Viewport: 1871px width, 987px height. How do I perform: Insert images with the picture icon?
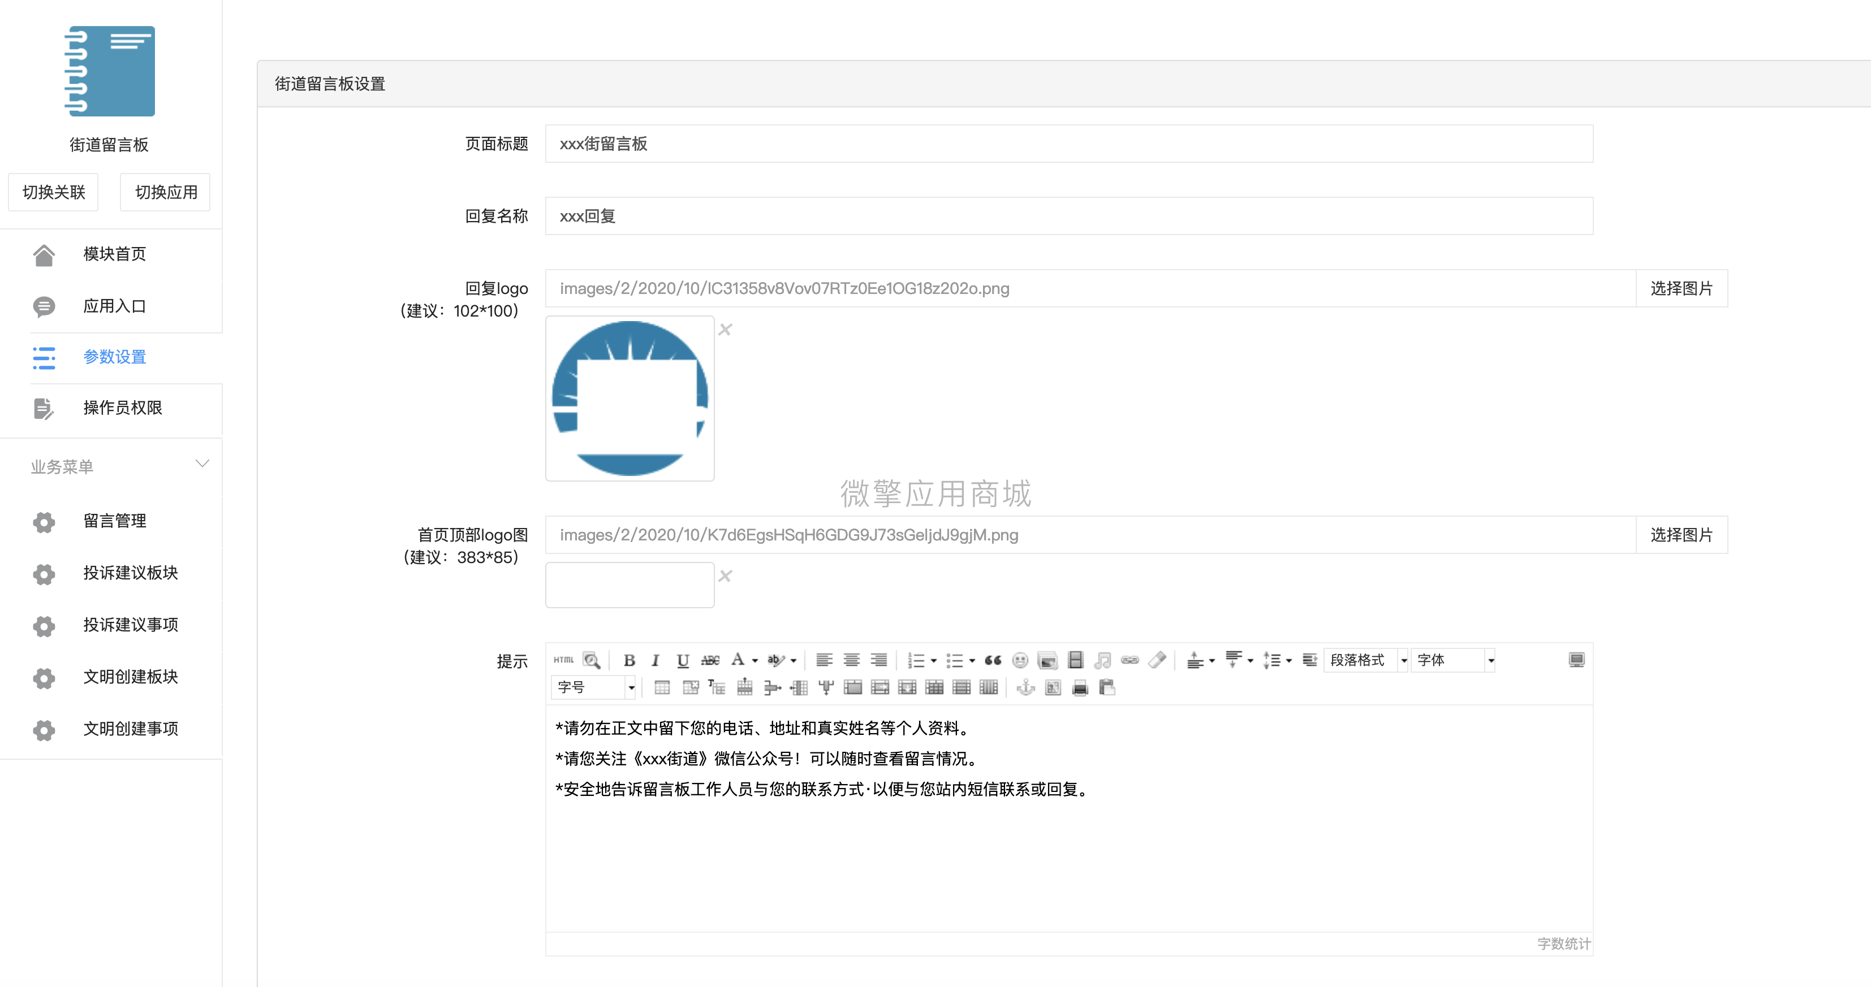coord(1047,660)
